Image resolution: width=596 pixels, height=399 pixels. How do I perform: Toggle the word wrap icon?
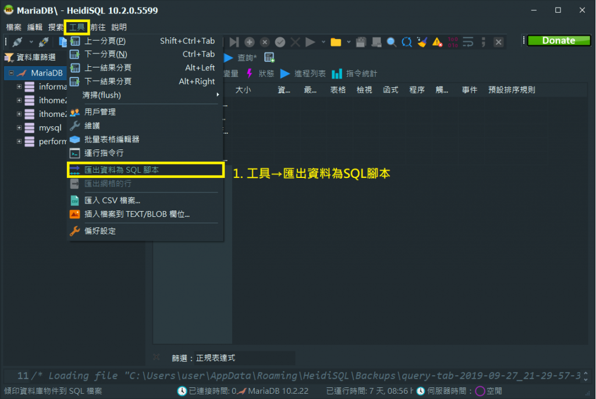(x=468, y=42)
